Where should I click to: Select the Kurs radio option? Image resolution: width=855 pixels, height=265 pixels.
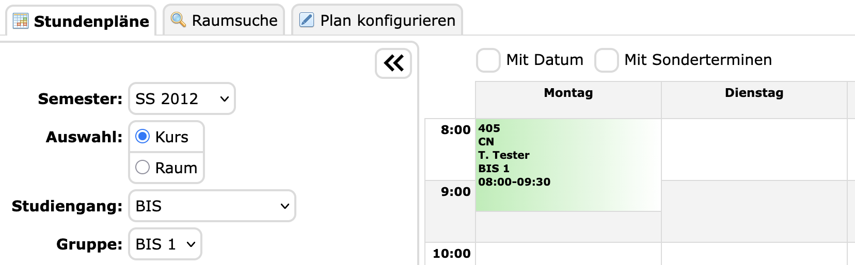click(142, 137)
